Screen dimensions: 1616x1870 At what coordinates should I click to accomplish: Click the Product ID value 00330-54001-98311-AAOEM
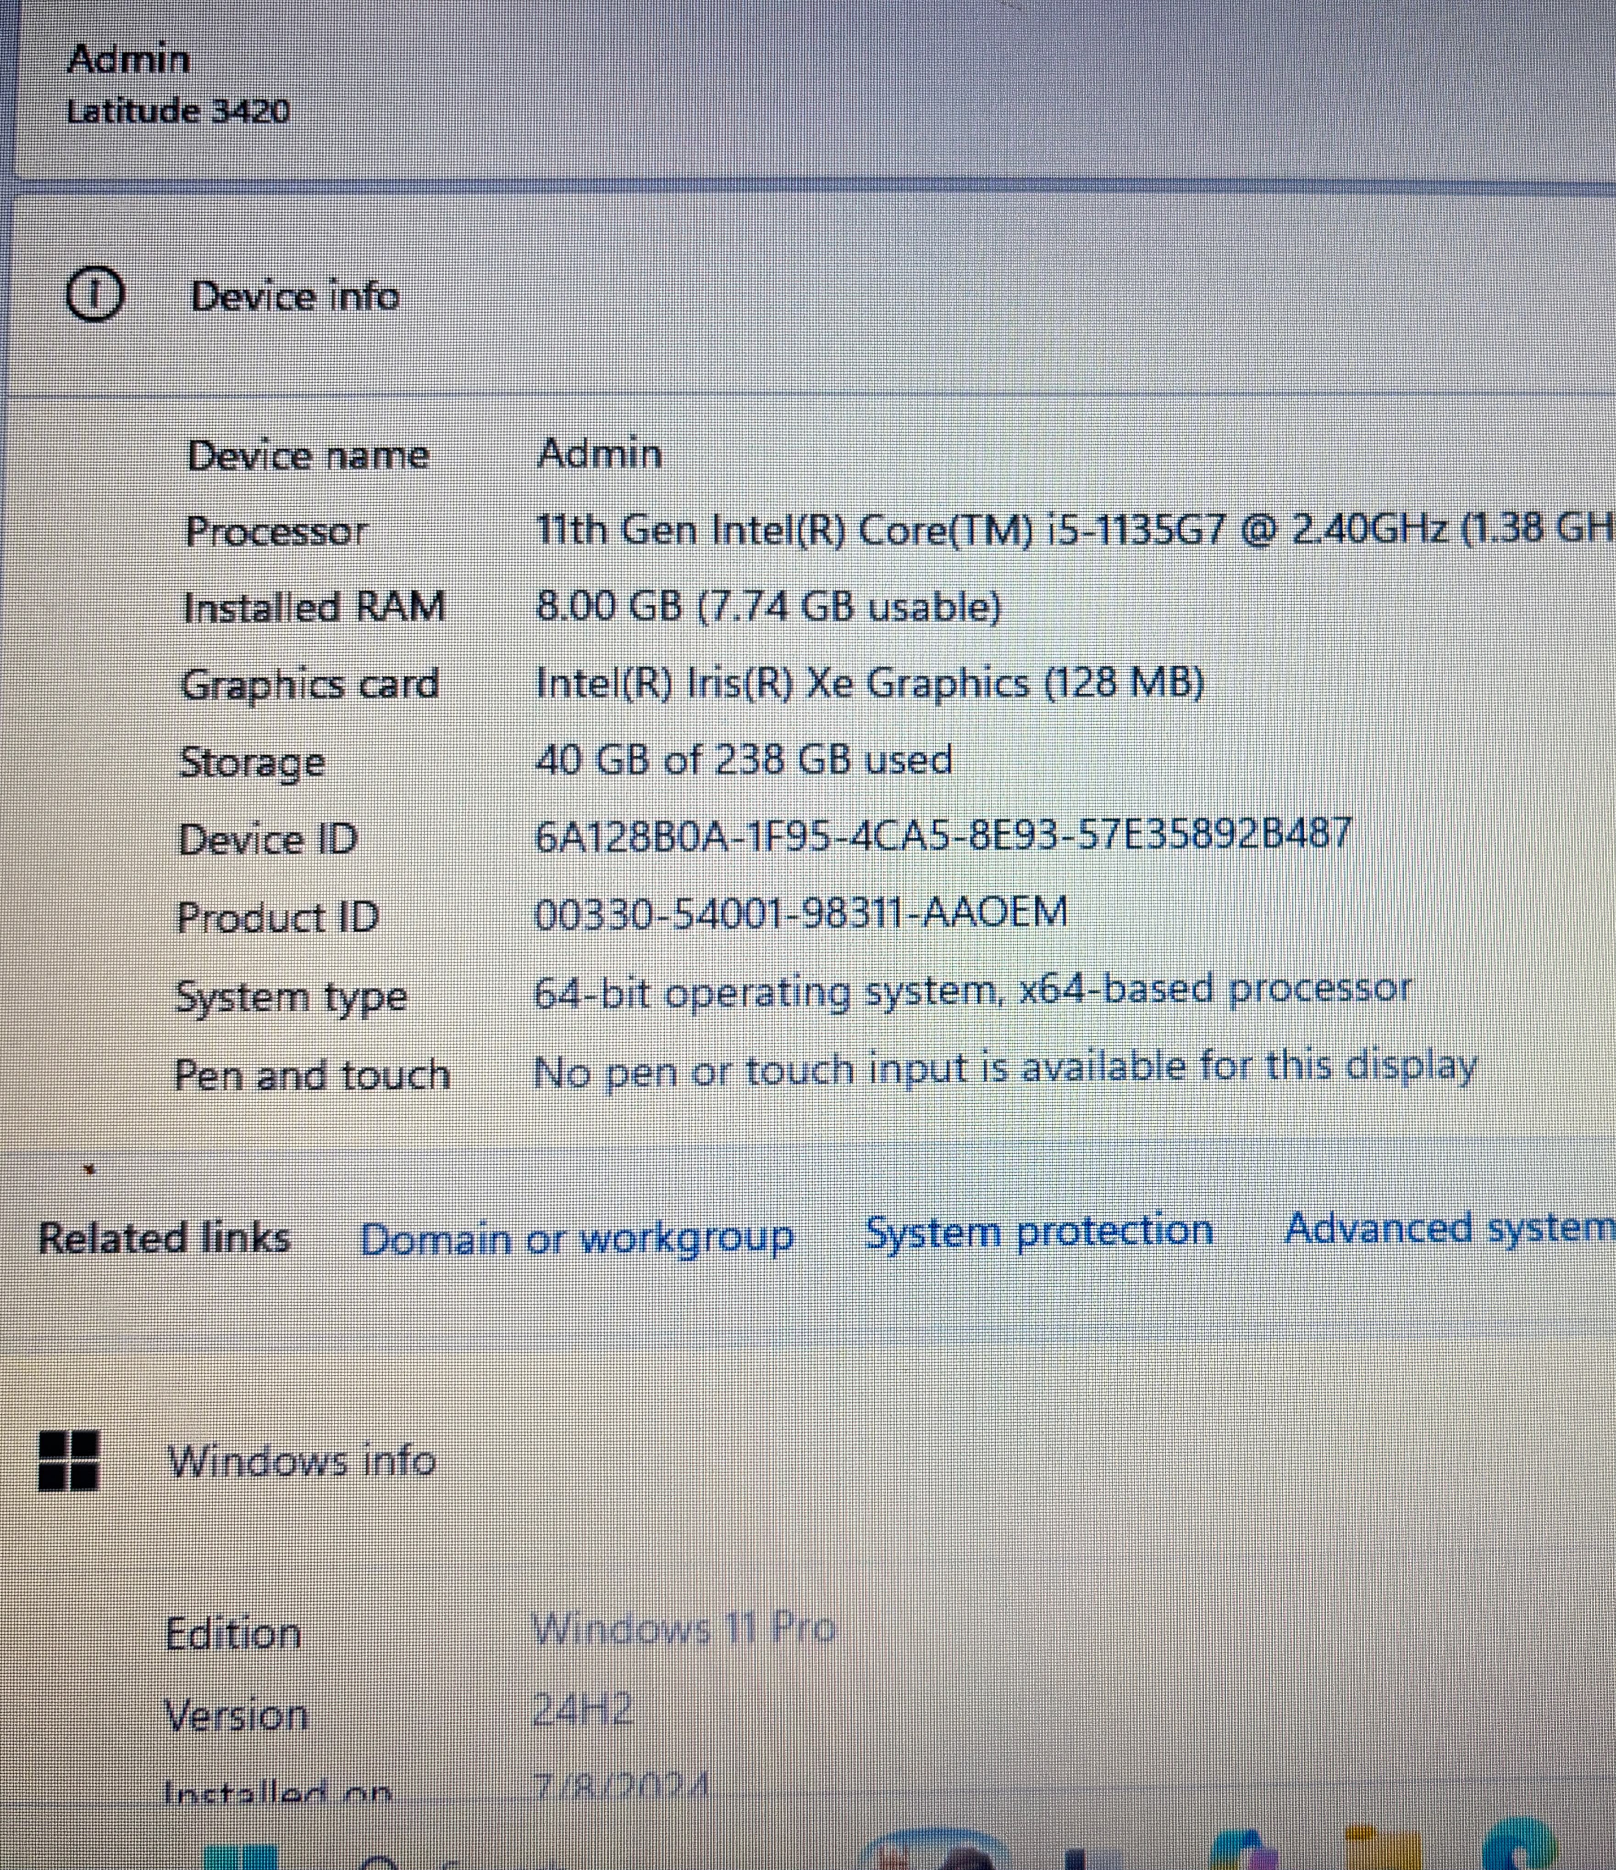pyautogui.click(x=800, y=913)
